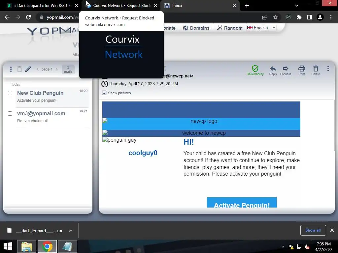Share this page via share icon

[x=265, y=17]
